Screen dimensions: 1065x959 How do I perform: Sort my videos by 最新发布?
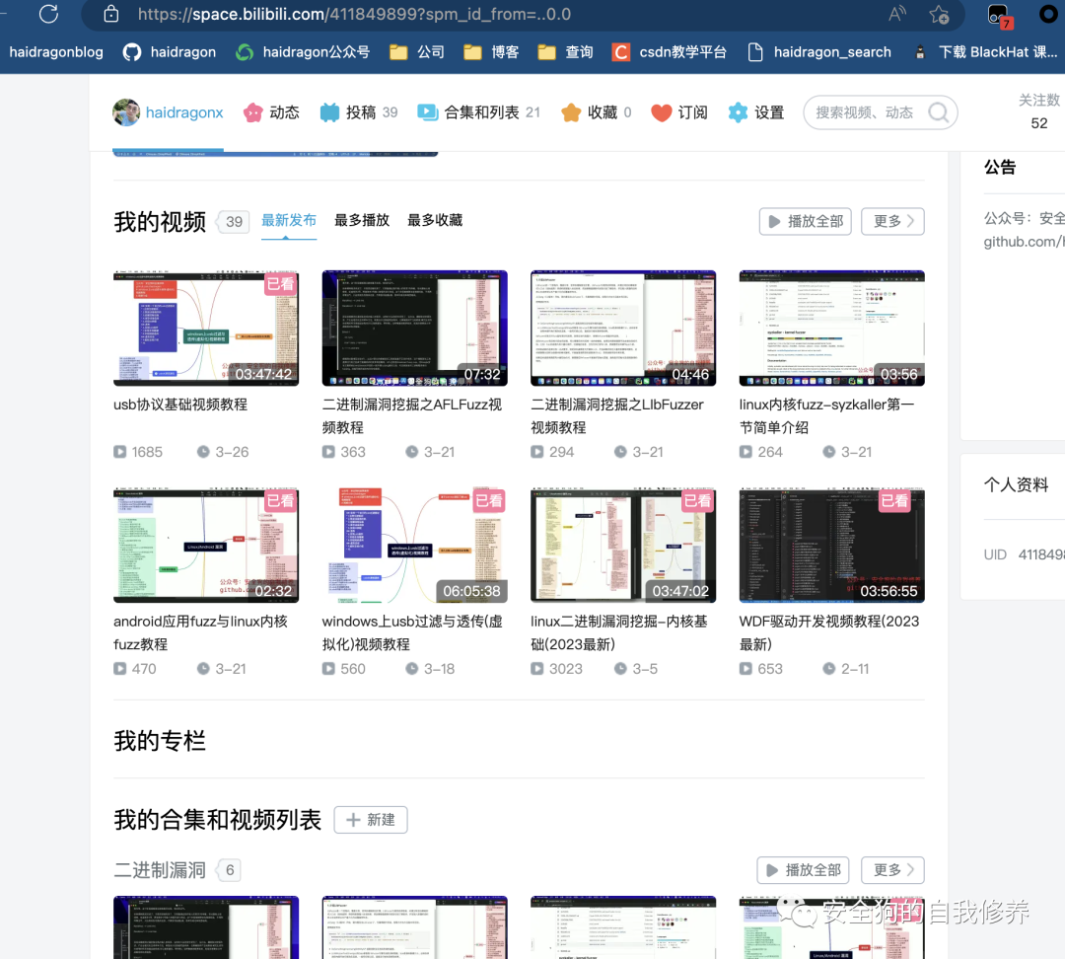pyautogui.click(x=289, y=220)
